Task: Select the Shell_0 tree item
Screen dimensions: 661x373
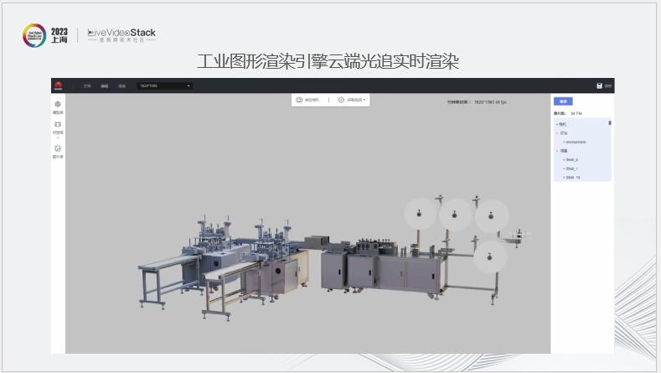Action: (571, 160)
